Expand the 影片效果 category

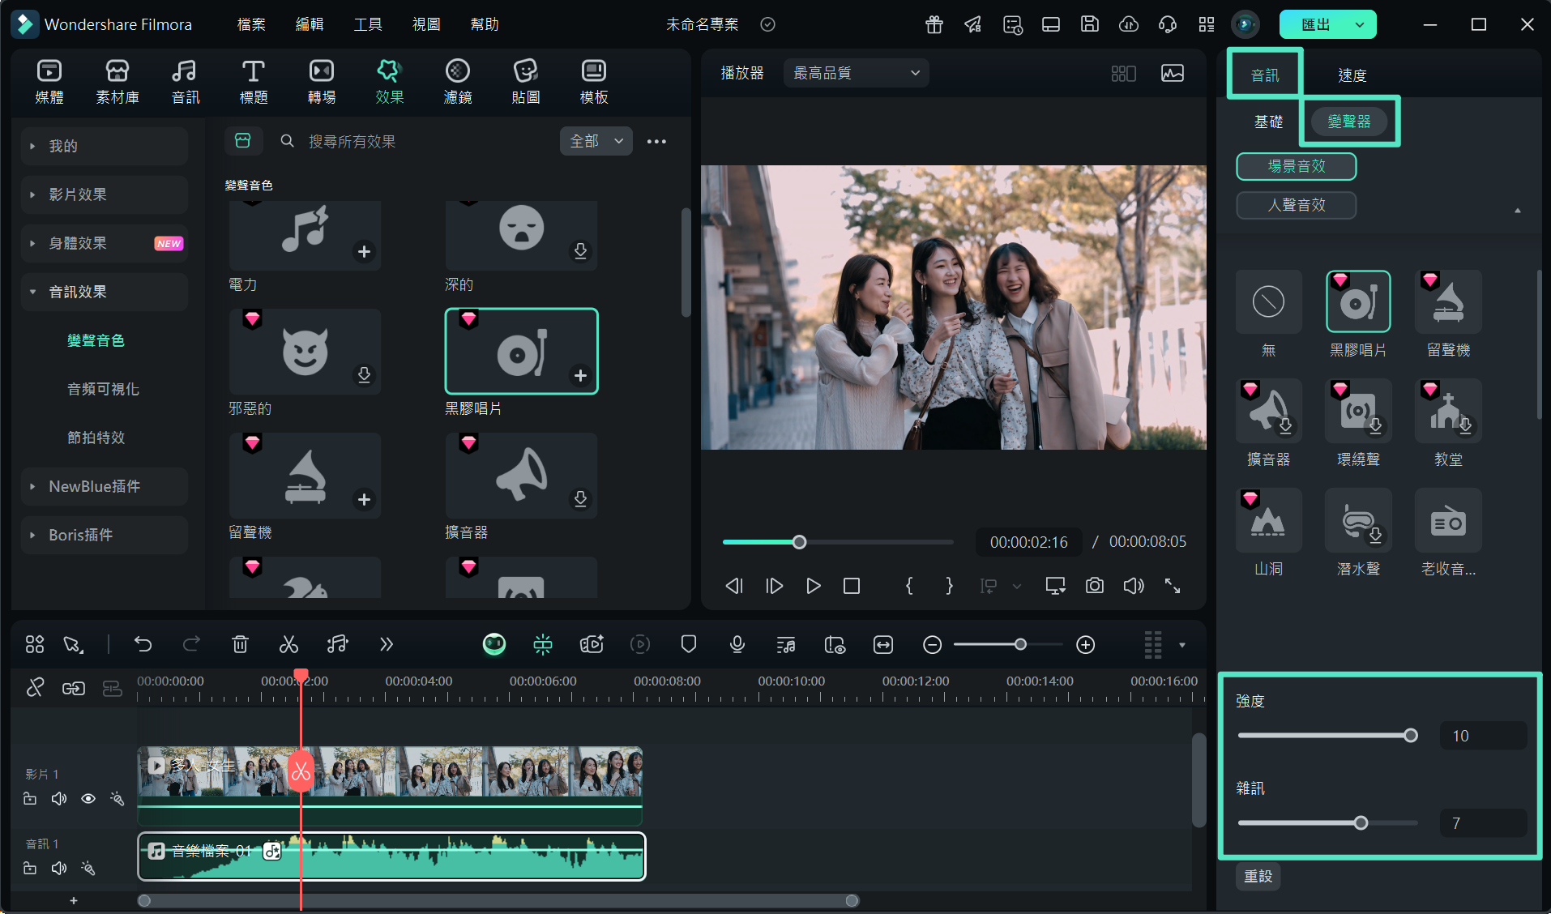[105, 194]
